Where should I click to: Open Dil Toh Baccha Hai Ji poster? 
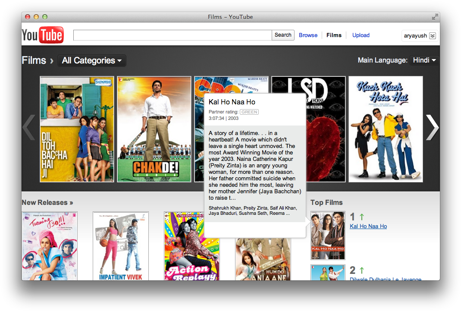point(77,129)
